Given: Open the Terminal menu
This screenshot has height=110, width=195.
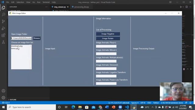Looking at the screenshot, I should point(46,2).
